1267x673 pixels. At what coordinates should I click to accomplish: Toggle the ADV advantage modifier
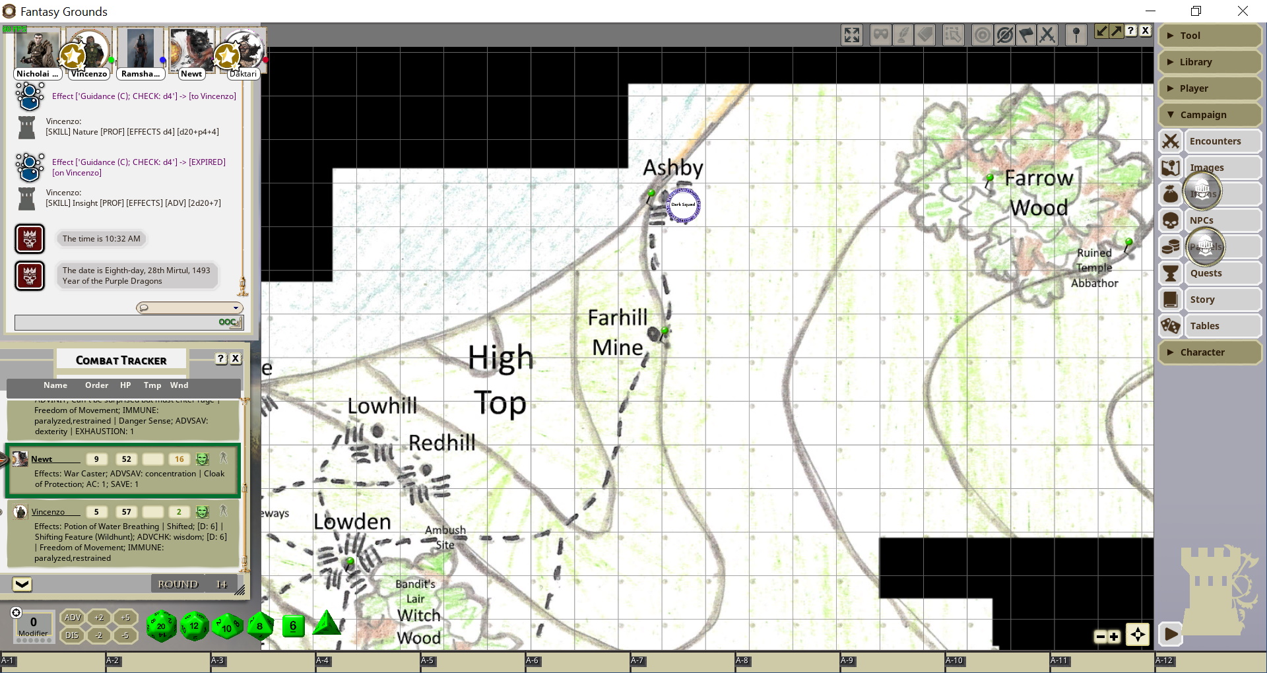[73, 618]
